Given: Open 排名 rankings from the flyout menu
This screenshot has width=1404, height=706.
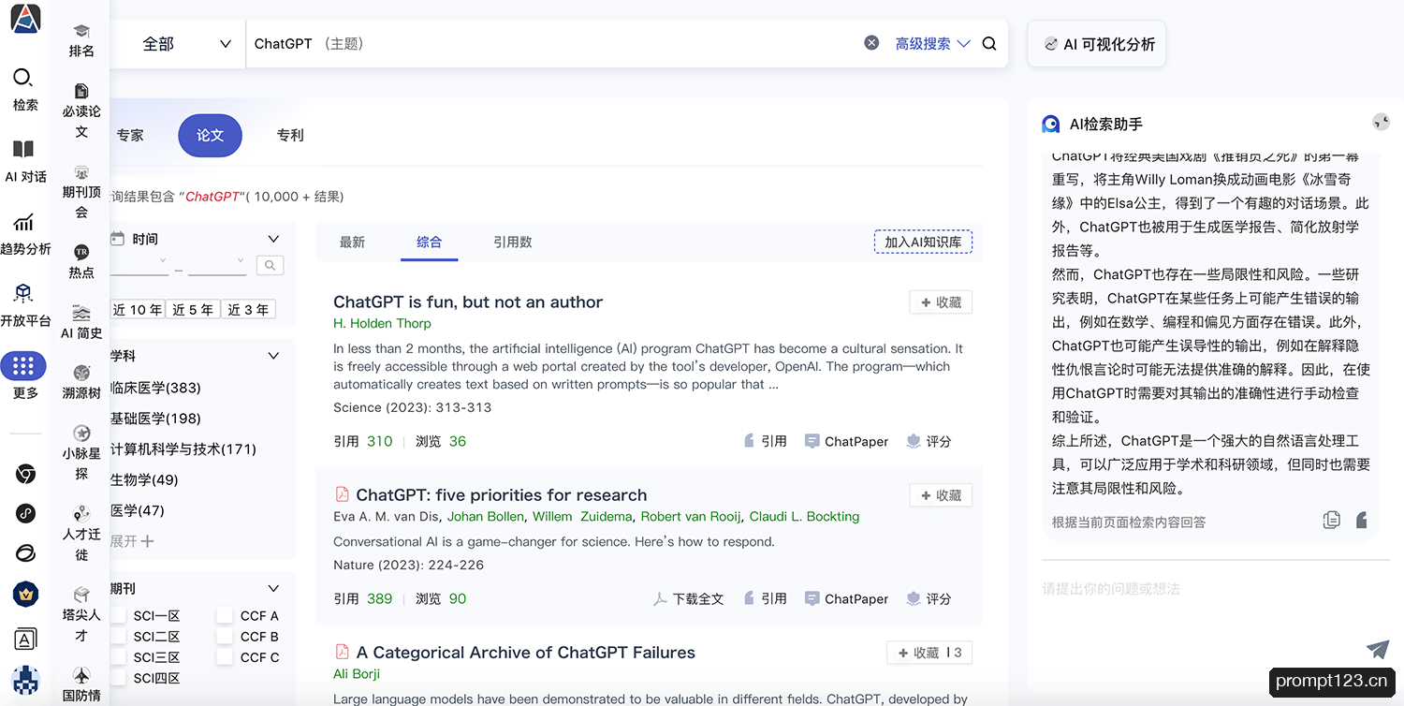Looking at the screenshot, I should point(81,40).
